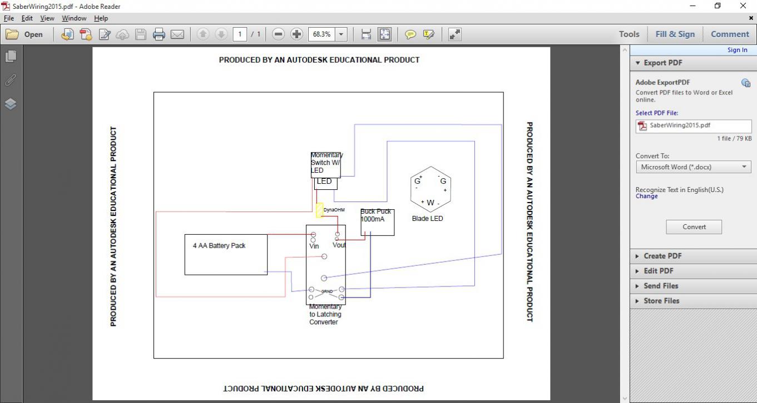Click the Sign In link
Viewport: 757px width, 403px height.
[x=737, y=50]
